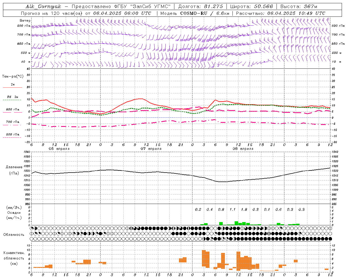This screenshot has height=277, width=346.
Task: Click the precipitation total 0.4
Action: point(209,210)
